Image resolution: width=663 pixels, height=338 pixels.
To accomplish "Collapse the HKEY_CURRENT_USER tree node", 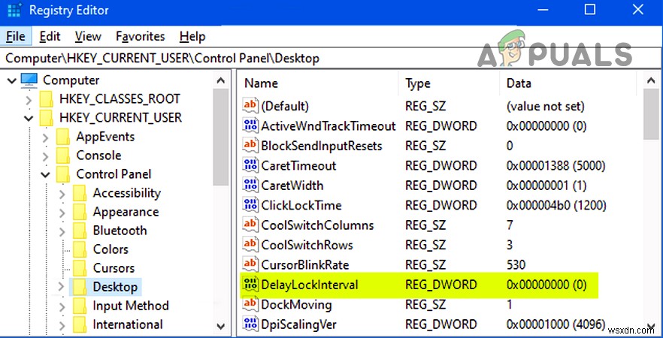I will (x=29, y=118).
